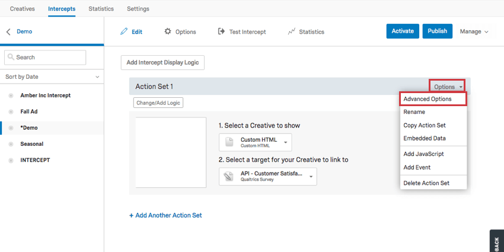The height and width of the screenshot is (252, 504).
Task: Click the Options gear icon
Action: [168, 31]
